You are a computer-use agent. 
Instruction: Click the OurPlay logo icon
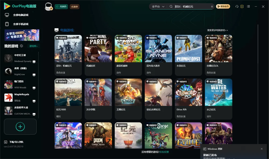click(x=7, y=6)
